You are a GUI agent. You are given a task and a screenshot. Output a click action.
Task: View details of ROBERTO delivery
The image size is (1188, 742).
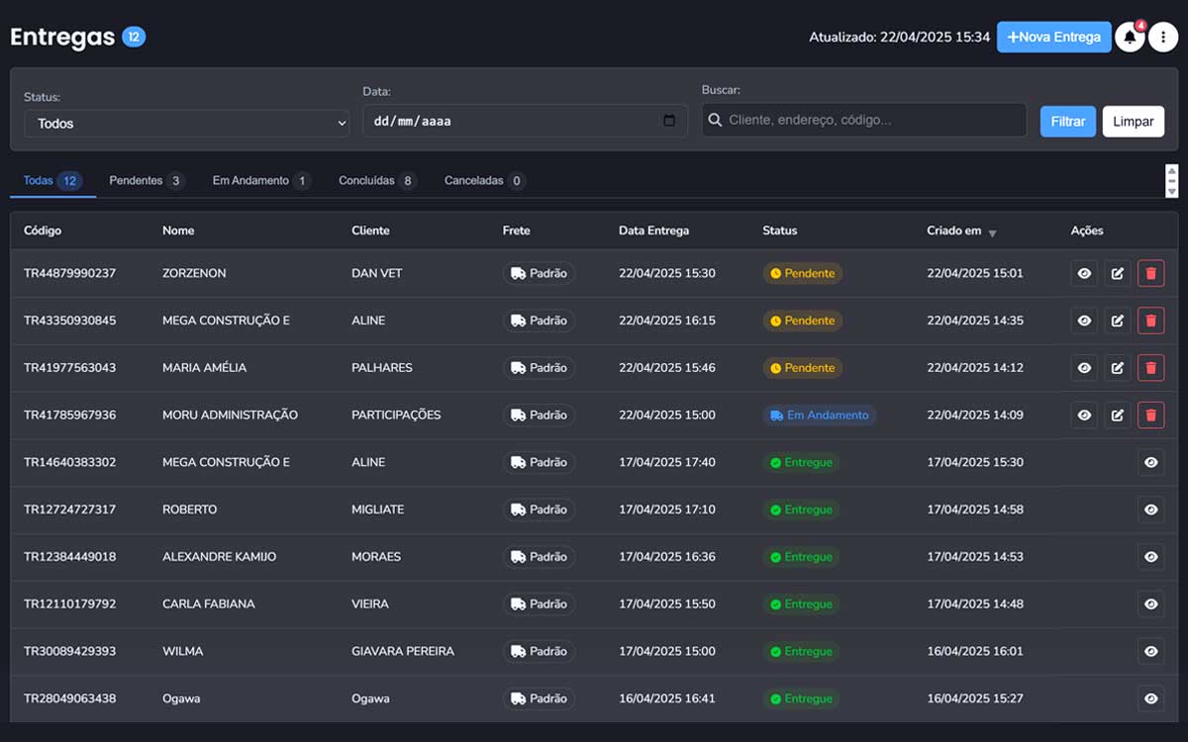[1150, 510]
